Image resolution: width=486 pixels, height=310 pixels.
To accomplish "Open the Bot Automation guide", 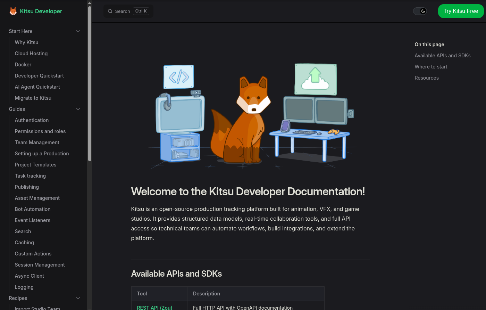I will coord(33,209).
